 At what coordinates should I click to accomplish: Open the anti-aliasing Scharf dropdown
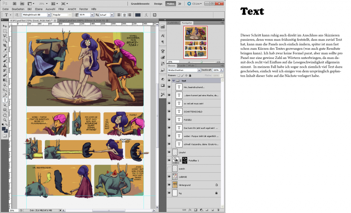coord(112,15)
